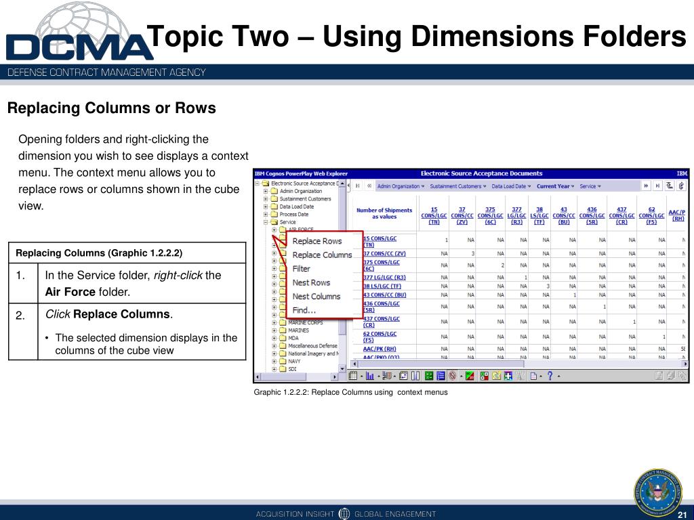Click the second greyed icon at toolbar's right end
The height and width of the screenshot is (520, 694).
(671, 376)
